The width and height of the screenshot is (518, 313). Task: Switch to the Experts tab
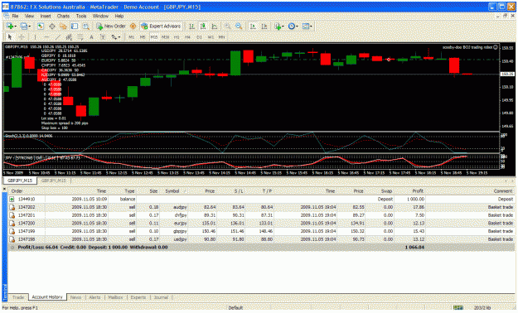point(138,297)
